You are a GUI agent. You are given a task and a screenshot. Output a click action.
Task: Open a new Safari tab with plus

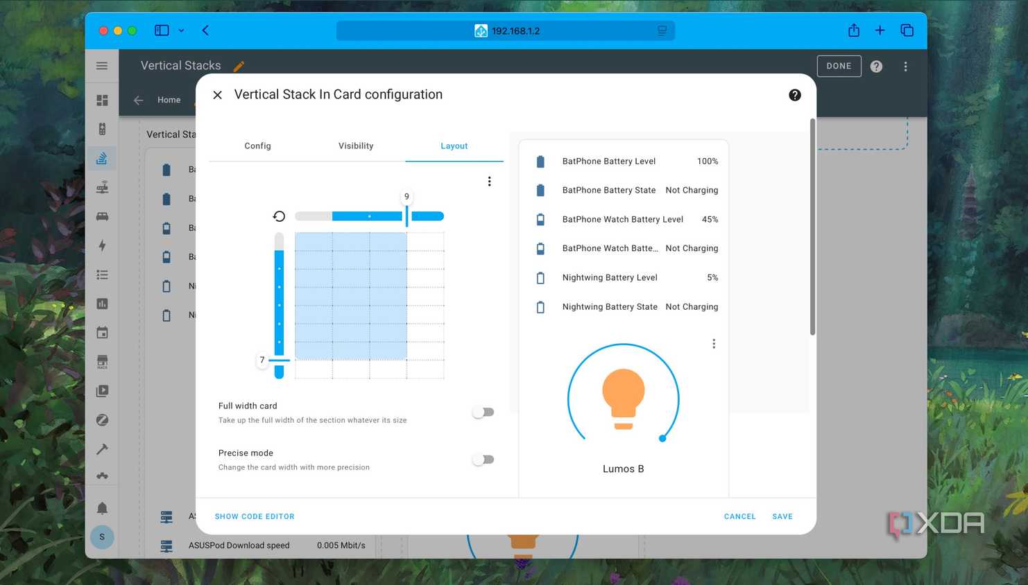pos(880,30)
